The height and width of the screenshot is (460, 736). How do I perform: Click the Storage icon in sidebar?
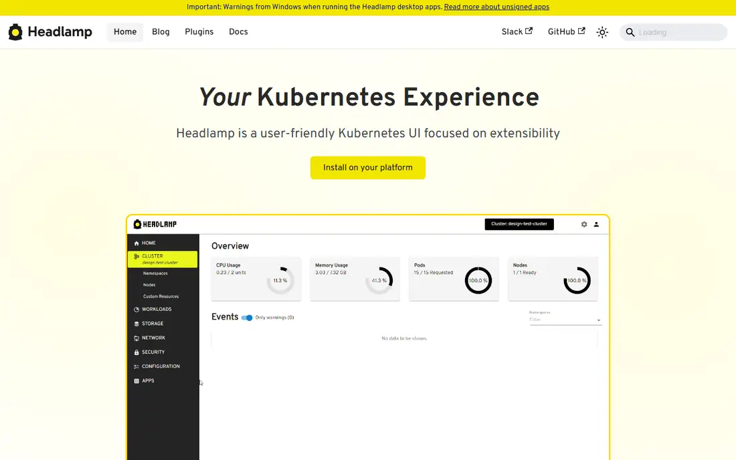(136, 324)
